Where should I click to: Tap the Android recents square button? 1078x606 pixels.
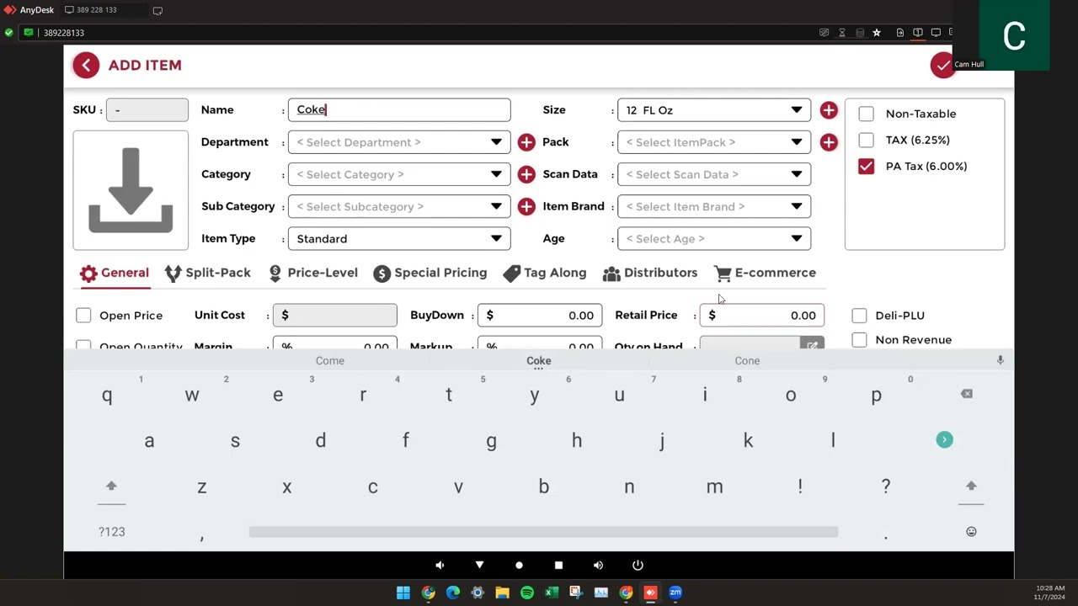(x=558, y=566)
